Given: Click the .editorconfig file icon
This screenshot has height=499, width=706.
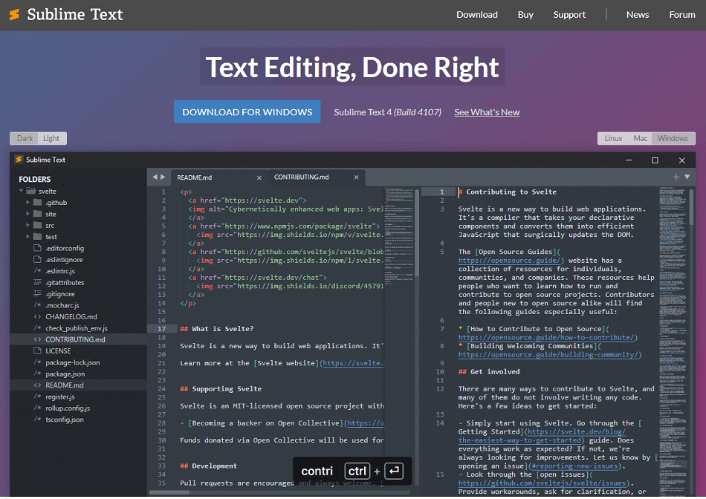Looking at the screenshot, I should pyautogui.click(x=37, y=248).
